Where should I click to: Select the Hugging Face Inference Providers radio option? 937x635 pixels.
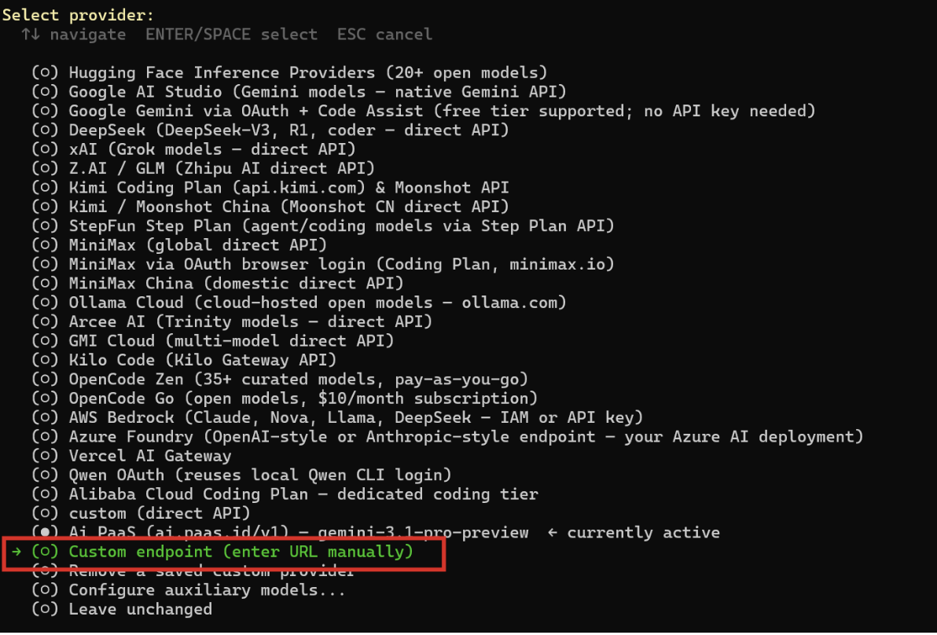[x=289, y=73]
